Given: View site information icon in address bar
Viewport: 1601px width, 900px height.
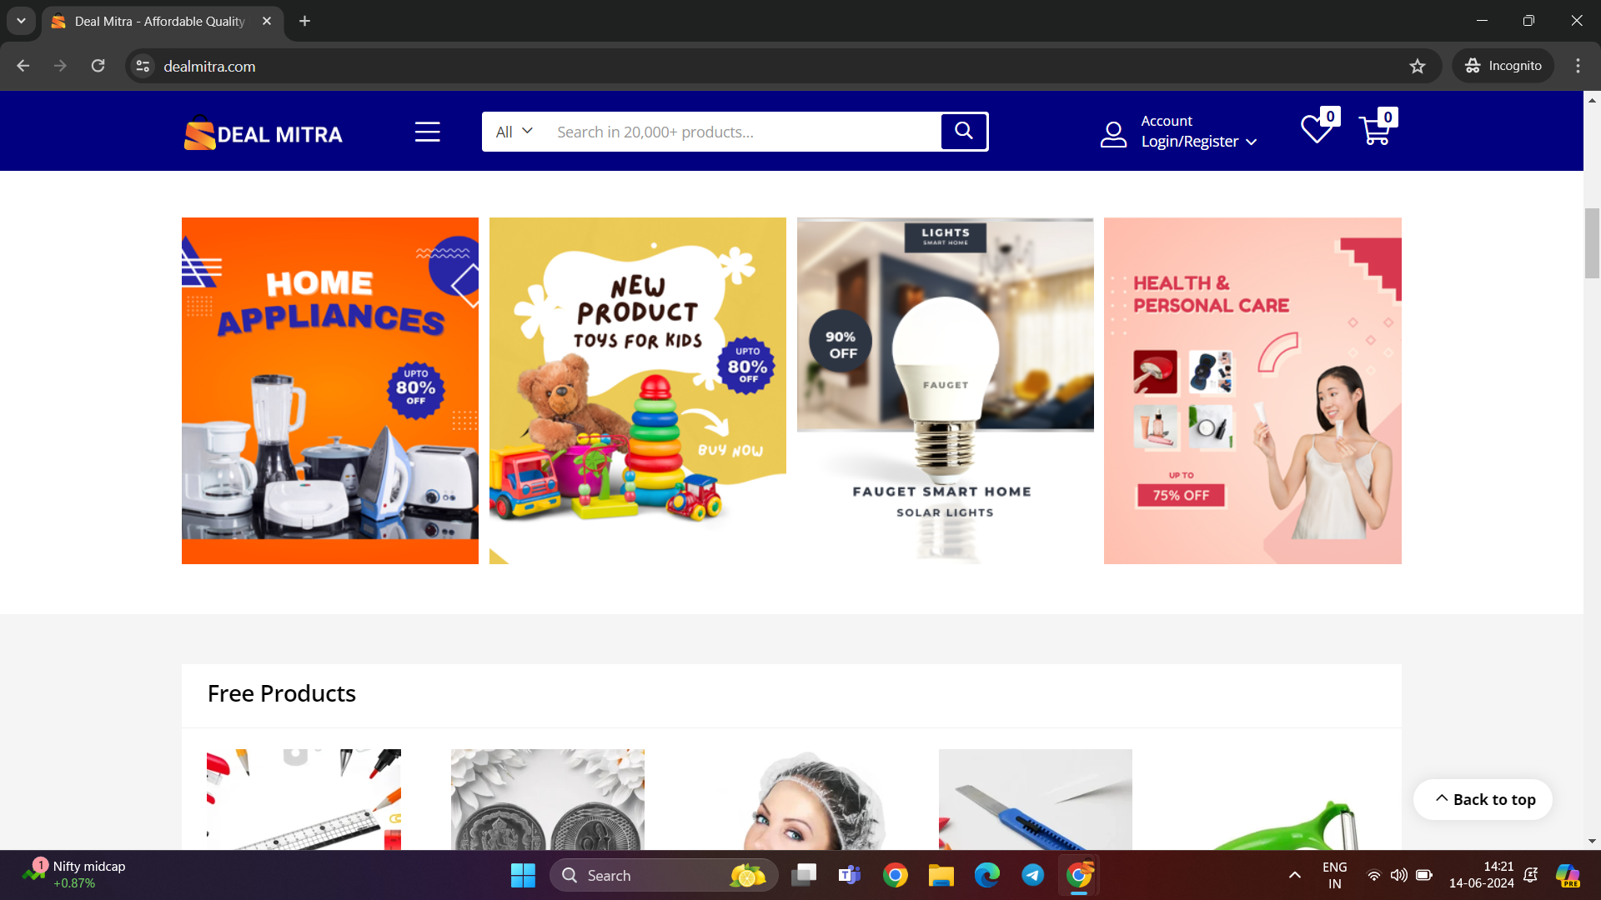Looking at the screenshot, I should 143,66.
